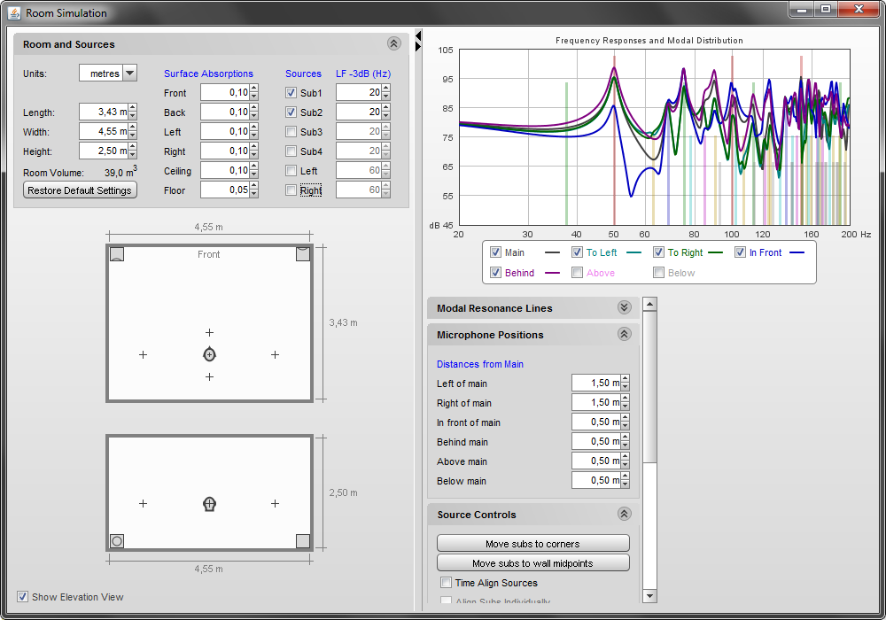This screenshot has width=886, height=620.
Task: Click the Behind trace purple color line
Action: [x=553, y=274]
